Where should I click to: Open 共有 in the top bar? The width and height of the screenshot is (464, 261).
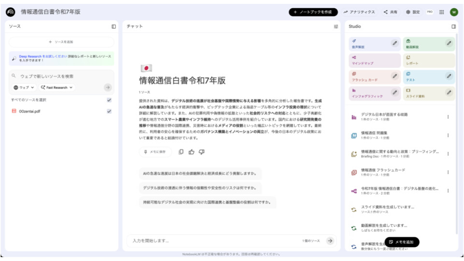pyautogui.click(x=391, y=12)
